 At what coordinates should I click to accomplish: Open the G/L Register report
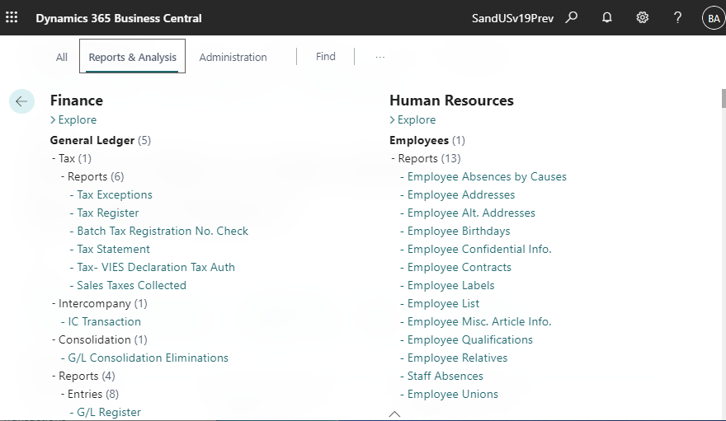click(x=109, y=412)
